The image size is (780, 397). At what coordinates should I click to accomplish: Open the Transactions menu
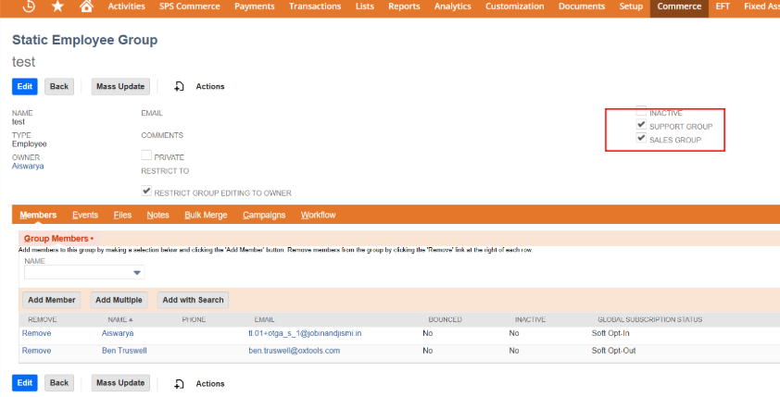point(314,6)
